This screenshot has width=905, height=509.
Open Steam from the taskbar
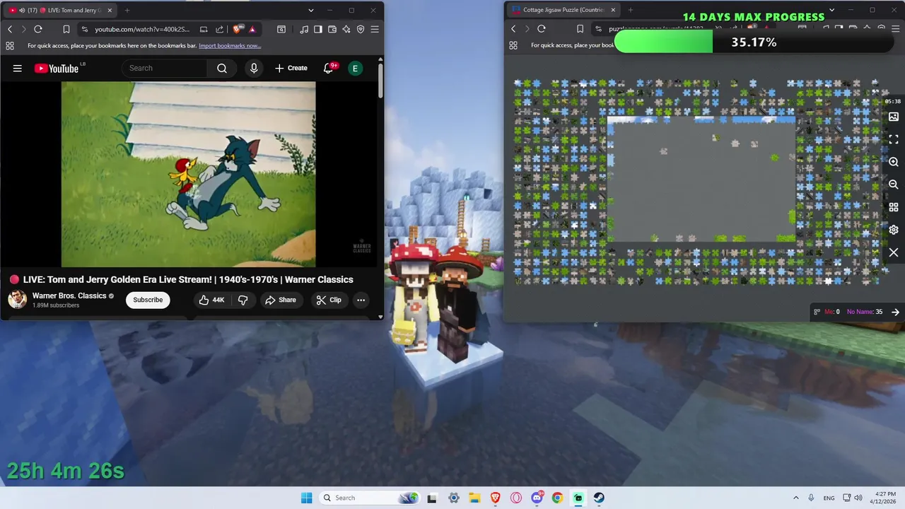[599, 498]
